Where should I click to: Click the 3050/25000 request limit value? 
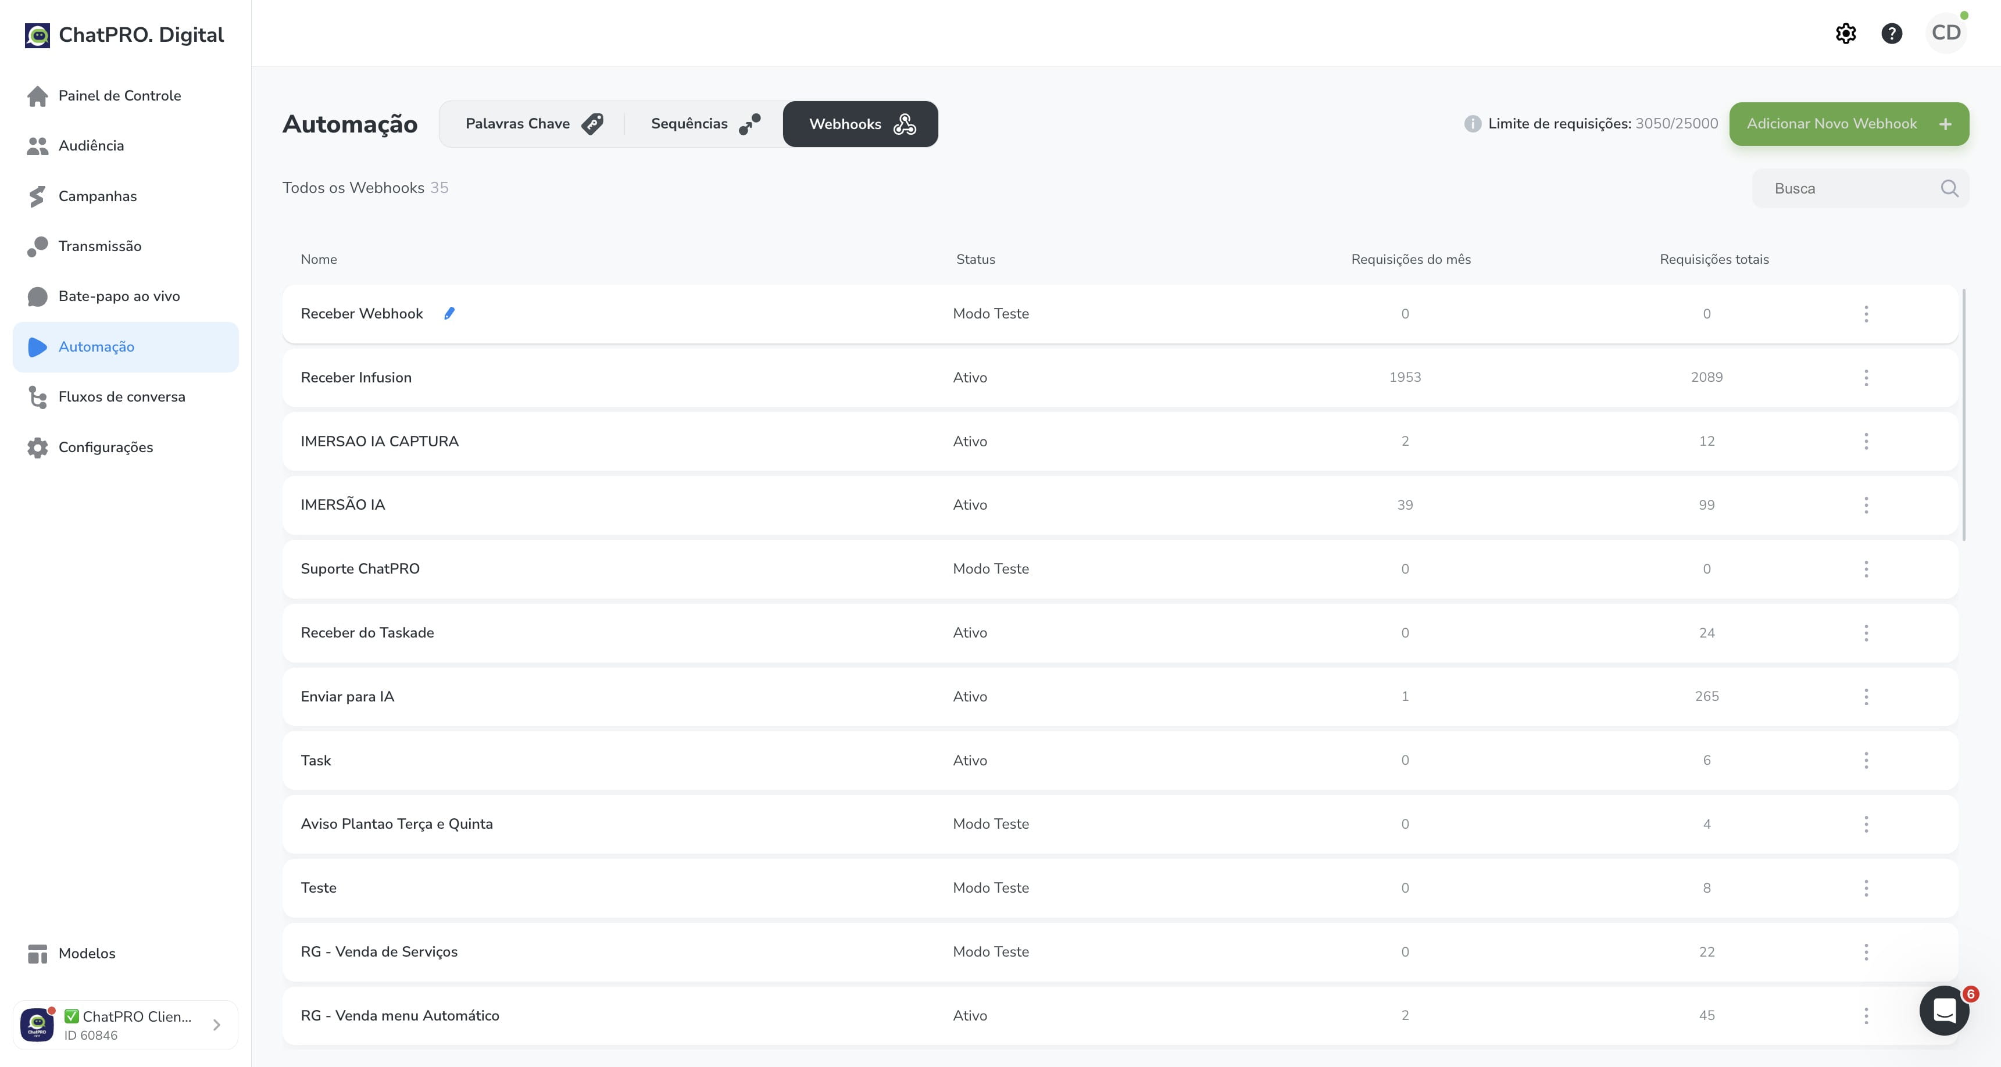click(x=1676, y=123)
